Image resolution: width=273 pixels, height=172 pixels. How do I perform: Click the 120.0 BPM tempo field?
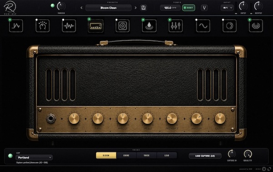click(x=170, y=8)
